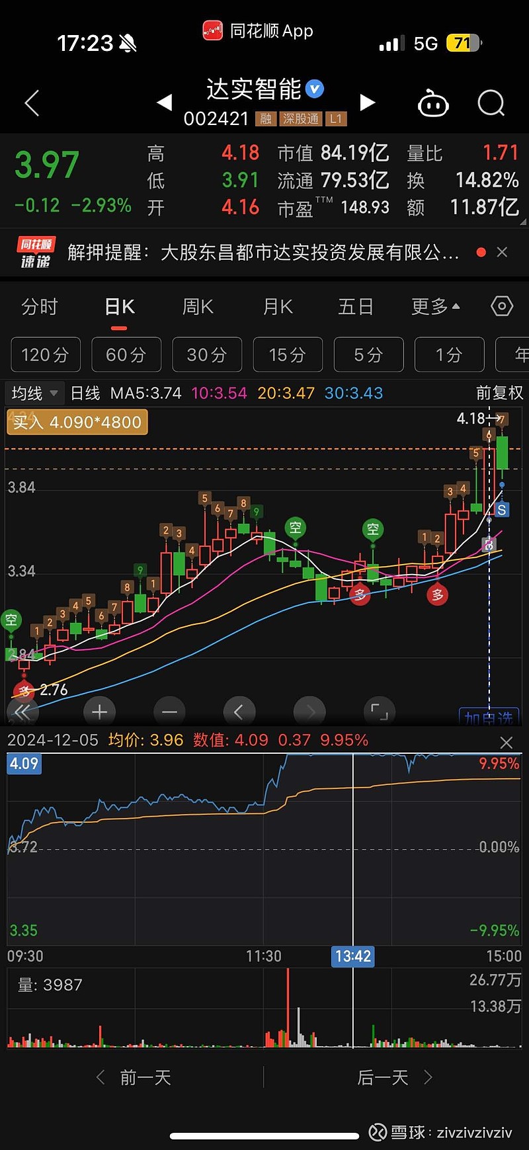Screen dimensions: 529x1150
Task: Switch to the 周K tab
Action: pyautogui.click(x=198, y=306)
